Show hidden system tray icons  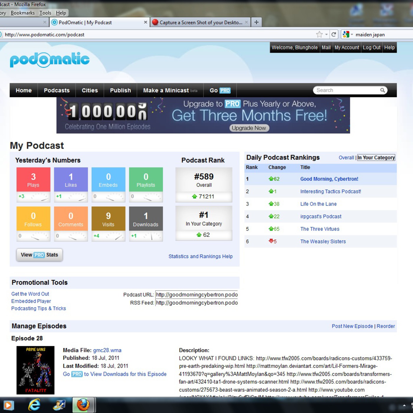pos(404,405)
